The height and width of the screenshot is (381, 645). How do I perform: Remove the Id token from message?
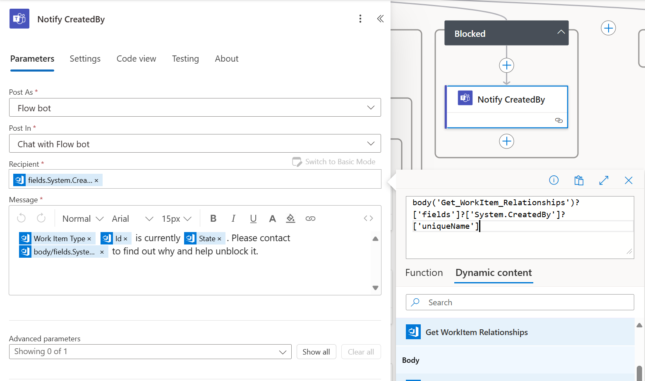pos(125,239)
